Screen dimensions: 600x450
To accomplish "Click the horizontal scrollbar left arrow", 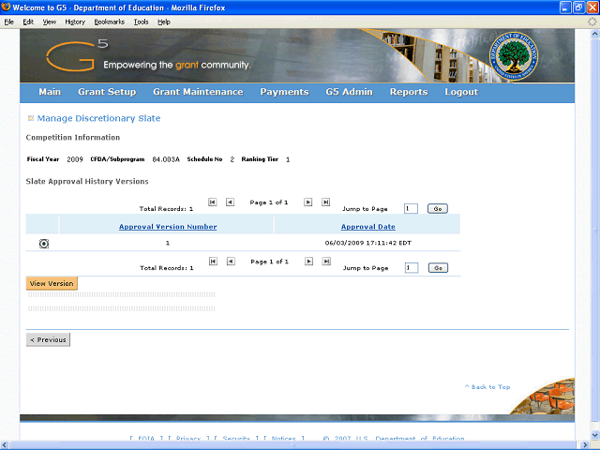I will point(5,445).
